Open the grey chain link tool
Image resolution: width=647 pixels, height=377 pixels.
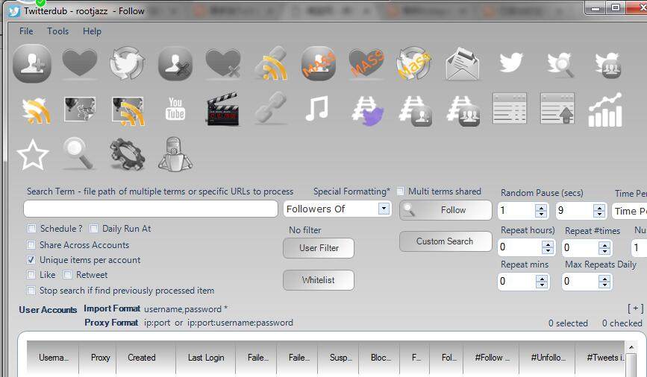[x=271, y=108]
